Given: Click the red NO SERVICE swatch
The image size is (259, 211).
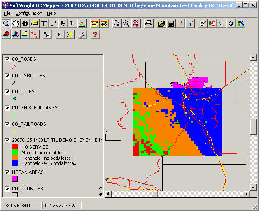Looking at the screenshot, I should click(15, 147).
